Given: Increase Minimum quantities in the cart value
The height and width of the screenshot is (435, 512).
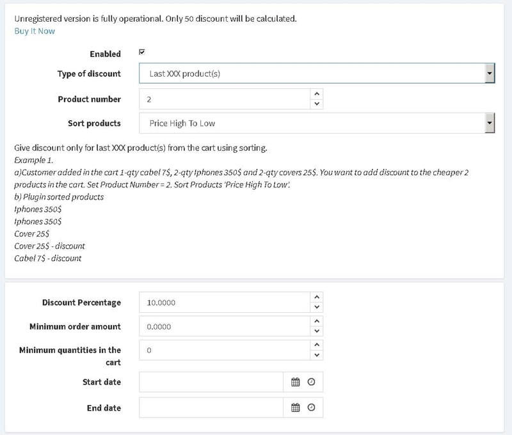Looking at the screenshot, I should click(316, 344).
